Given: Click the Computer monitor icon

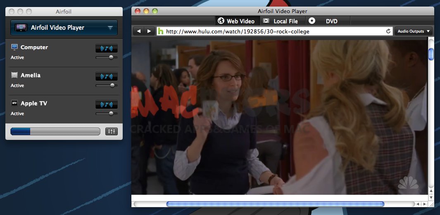Looking at the screenshot, I should coord(14,47).
